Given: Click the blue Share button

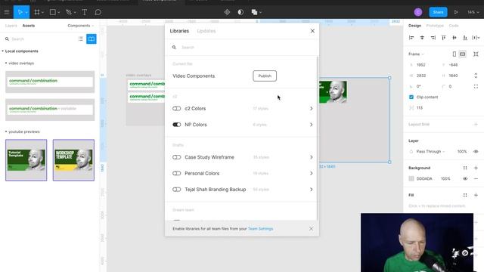Looking at the screenshot, I should [438, 12].
